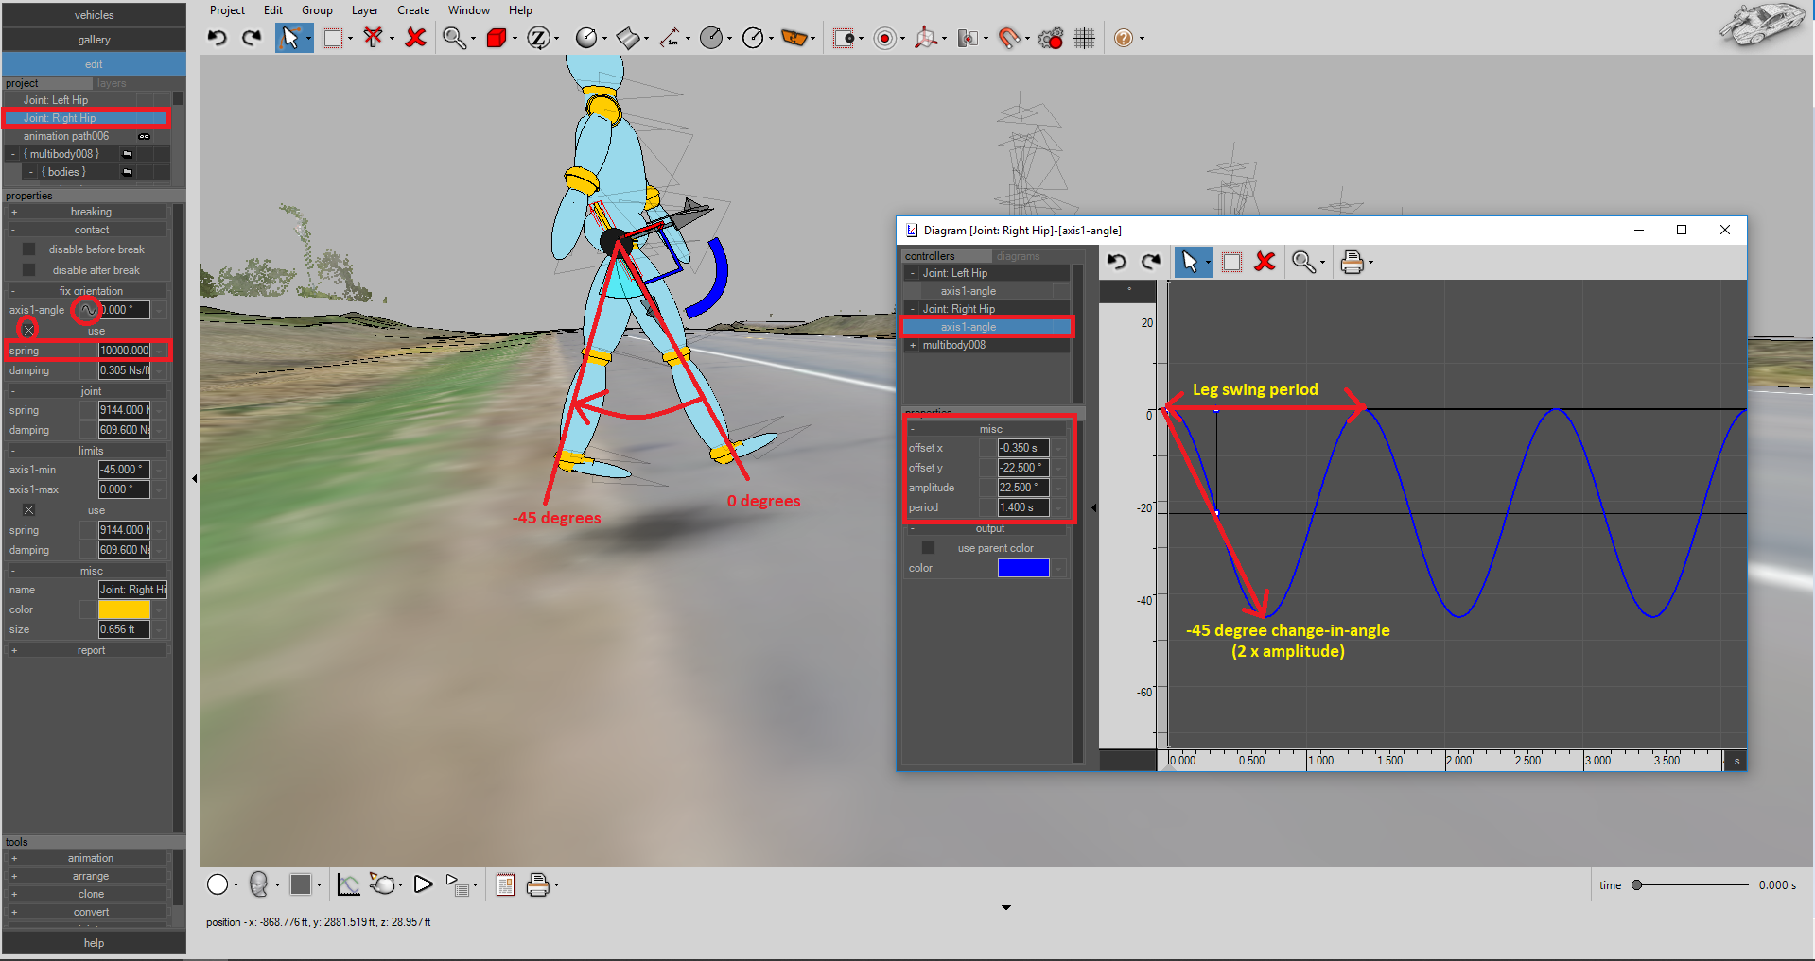1815x961 pixels.
Task: Choose the box selection tool in main toolbar
Action: (x=333, y=38)
